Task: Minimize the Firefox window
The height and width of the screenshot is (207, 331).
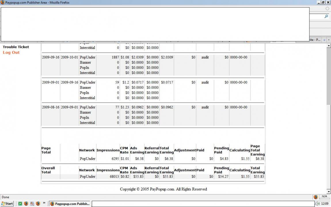Action: tap(319, 2)
